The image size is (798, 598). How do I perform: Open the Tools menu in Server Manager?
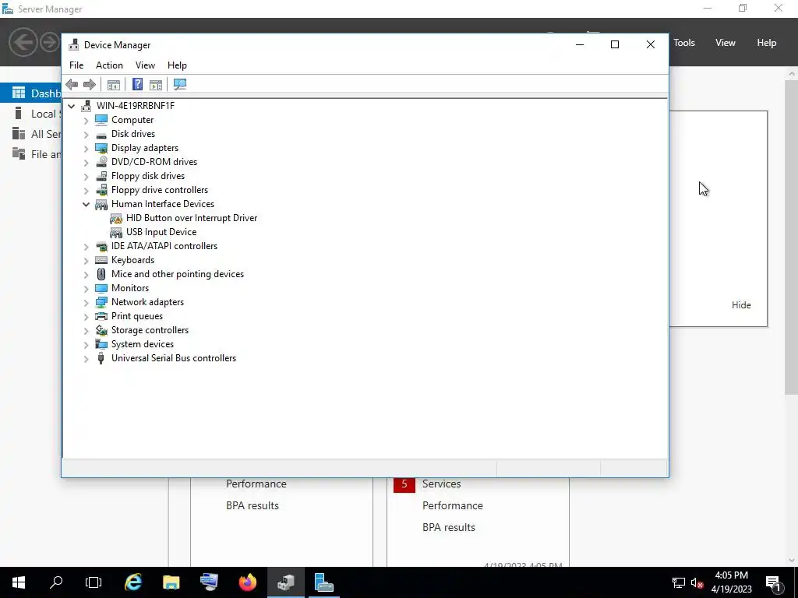coord(684,43)
